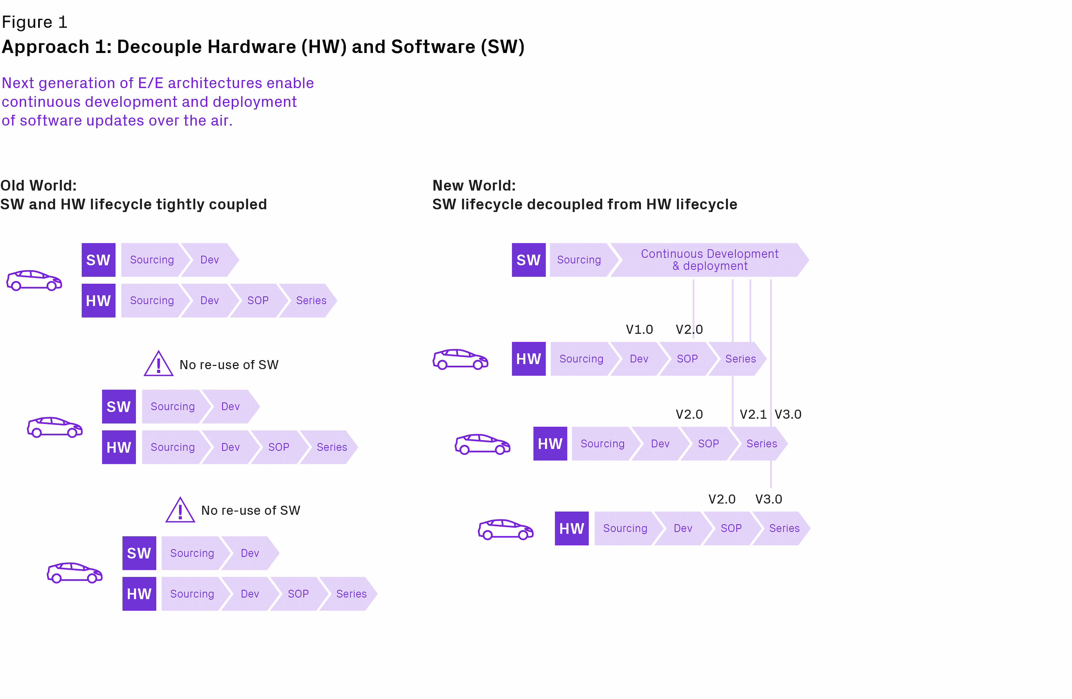Click the 'V1.0' version label

pos(640,329)
